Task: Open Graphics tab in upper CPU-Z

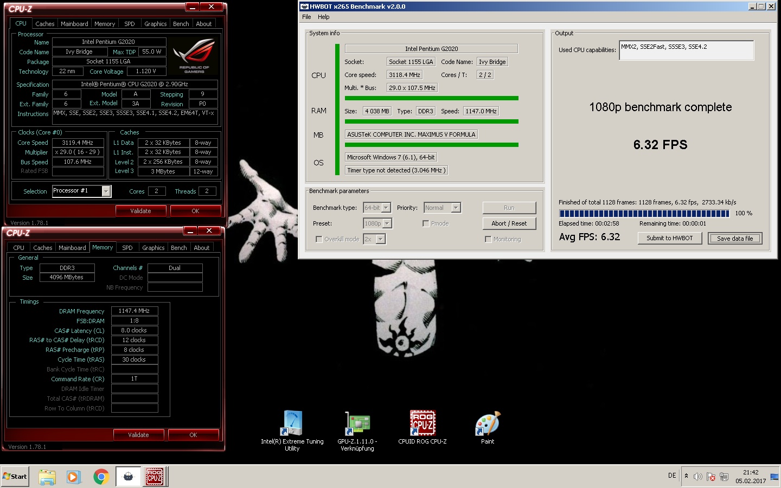Action: click(156, 24)
